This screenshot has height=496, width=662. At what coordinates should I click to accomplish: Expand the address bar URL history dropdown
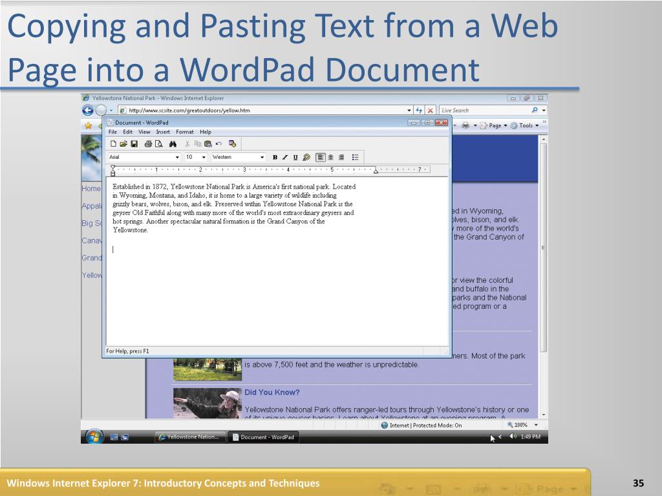(x=409, y=110)
